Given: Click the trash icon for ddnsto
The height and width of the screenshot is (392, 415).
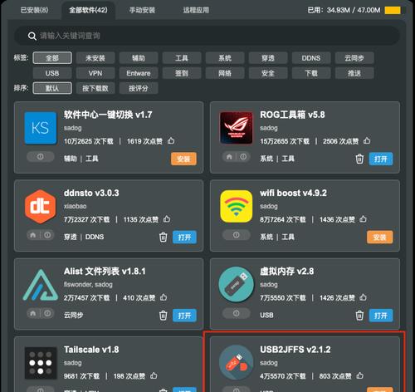Looking at the screenshot, I should (x=163, y=237).
